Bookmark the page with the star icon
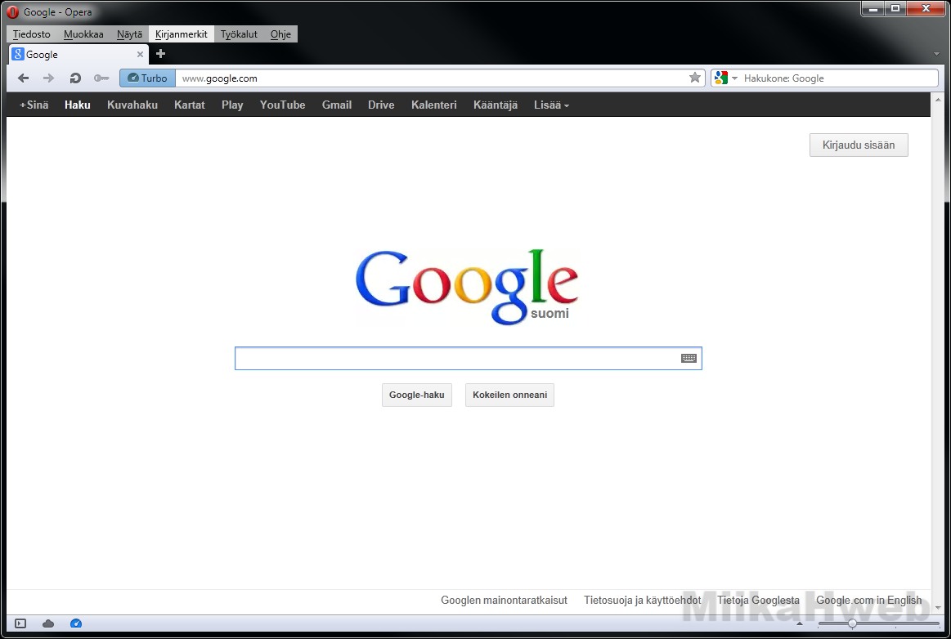Screen dimensions: 951x639 point(695,78)
